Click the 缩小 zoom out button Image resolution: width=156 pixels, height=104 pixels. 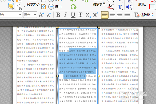coord(55,7)
